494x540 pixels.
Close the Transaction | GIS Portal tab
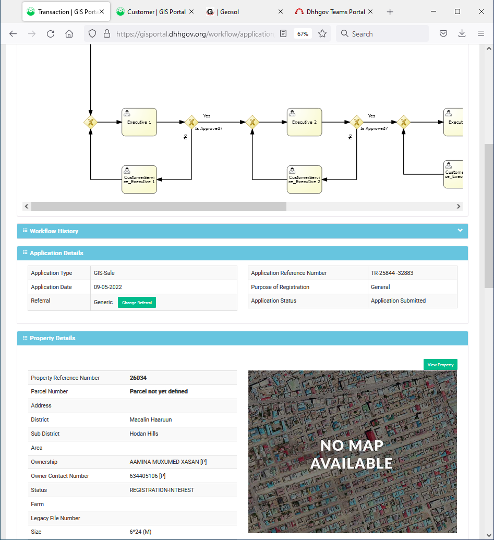(x=102, y=11)
